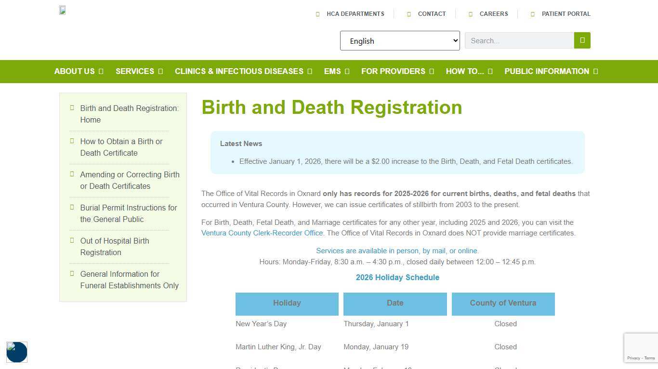Open the English language selector
This screenshot has height=369, width=658.
pyautogui.click(x=399, y=41)
